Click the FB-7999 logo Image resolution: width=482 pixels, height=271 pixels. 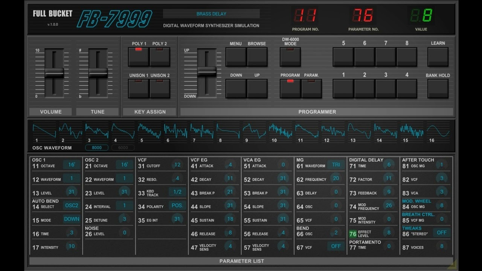point(114,19)
